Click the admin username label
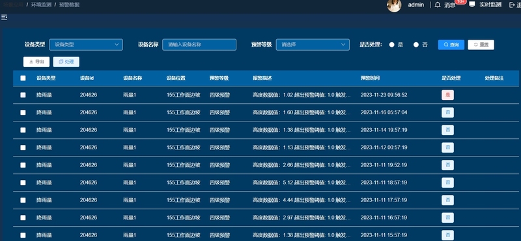 (x=416, y=5)
